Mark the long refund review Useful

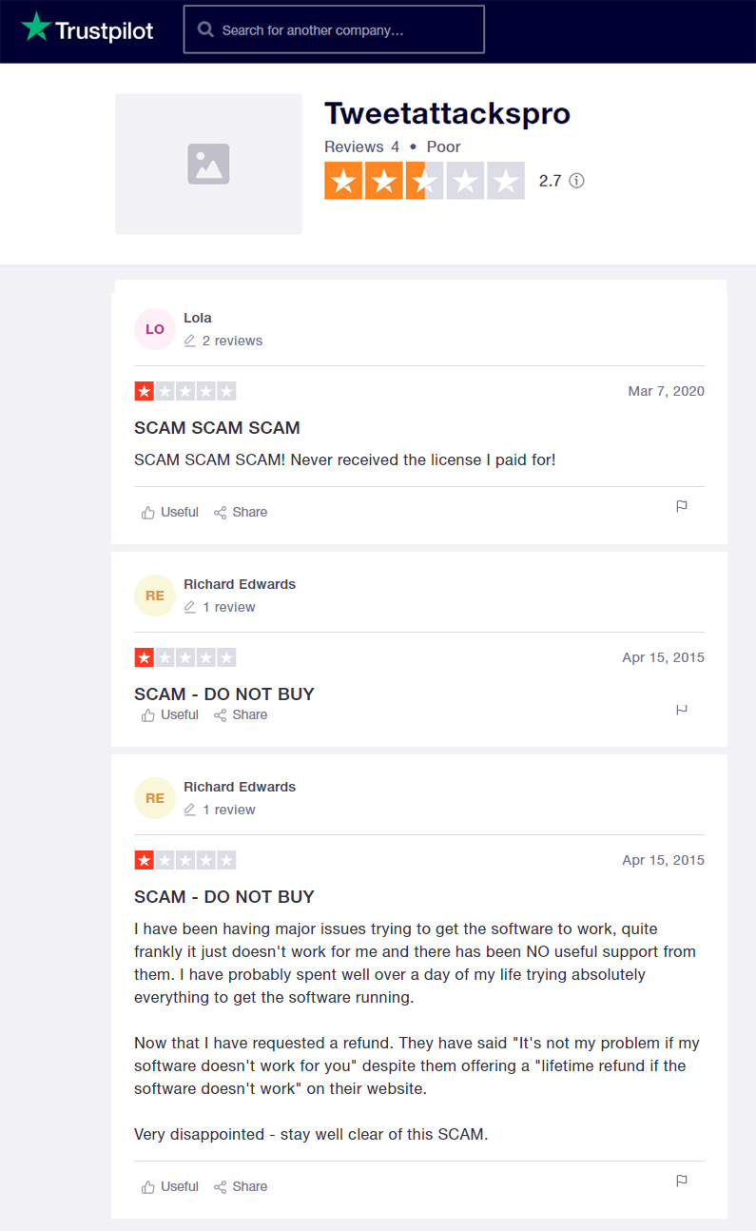coord(170,1186)
